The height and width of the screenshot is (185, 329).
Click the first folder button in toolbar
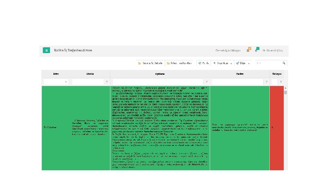point(150,63)
